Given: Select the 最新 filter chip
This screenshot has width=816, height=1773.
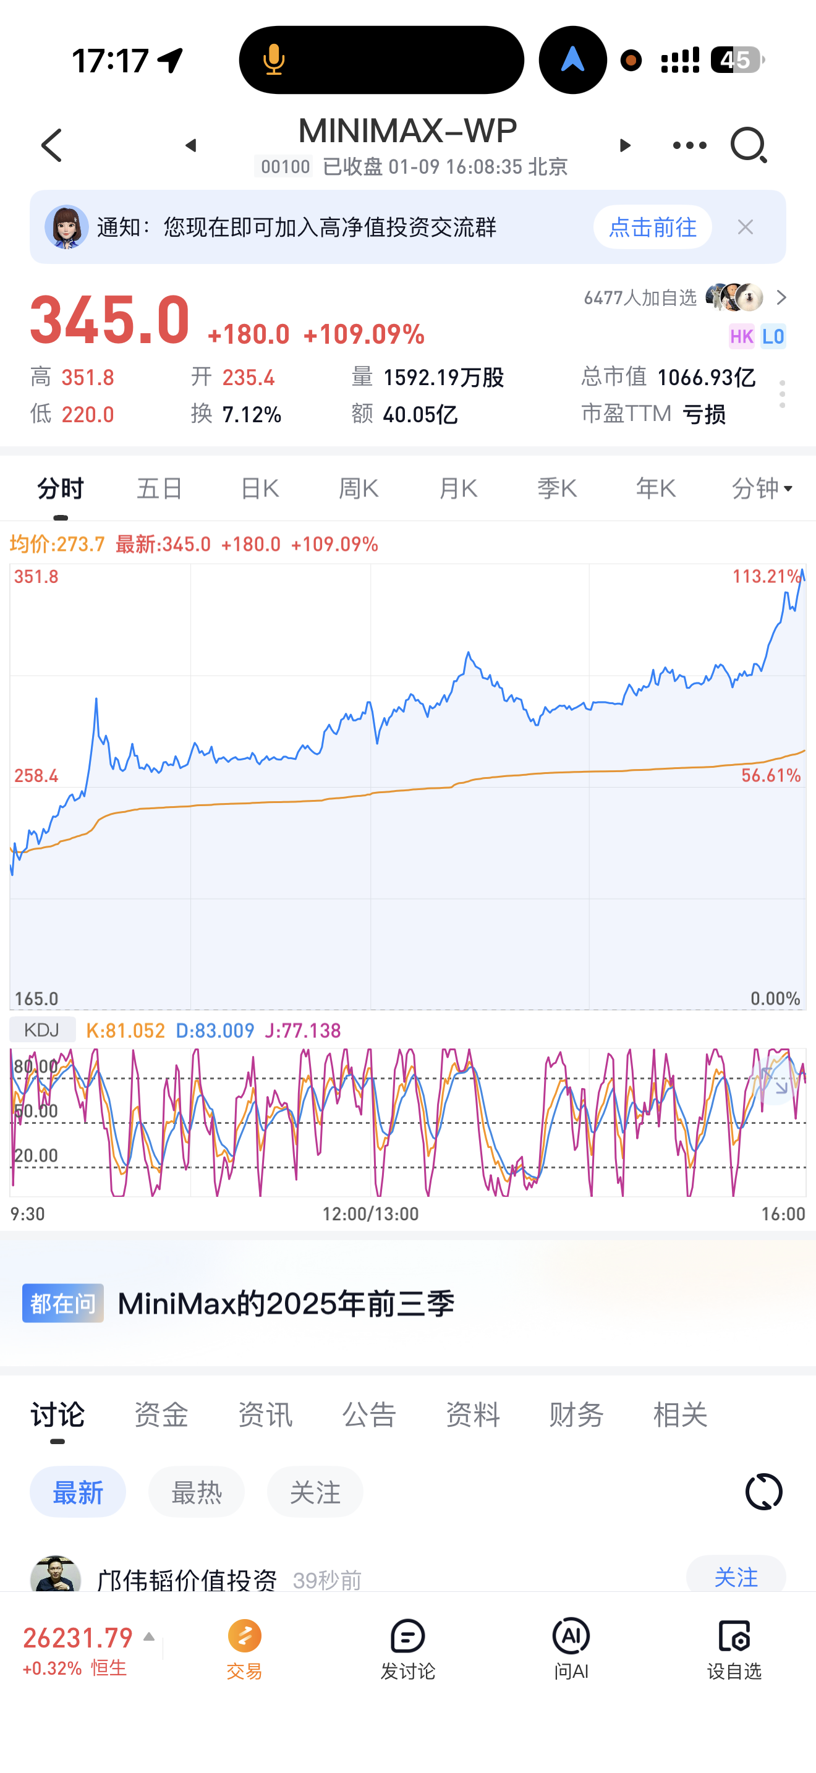Looking at the screenshot, I should (78, 1492).
